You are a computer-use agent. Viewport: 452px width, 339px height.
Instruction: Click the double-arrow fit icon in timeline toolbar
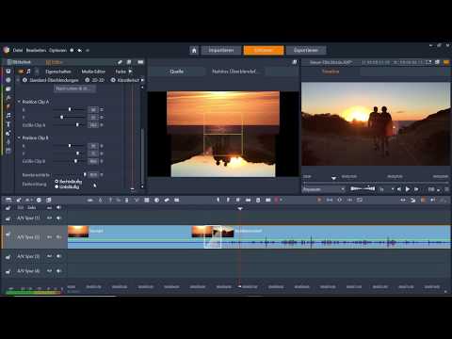tap(403, 200)
